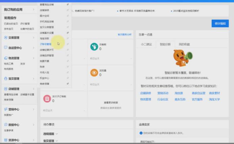Expand 数据中心 using its arrow
The width and height of the screenshot is (234, 144).
[33, 125]
